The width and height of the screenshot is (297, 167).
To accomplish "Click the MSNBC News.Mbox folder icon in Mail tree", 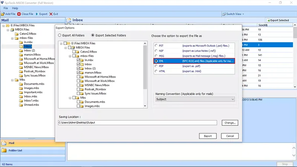I will [x=21, y=67].
